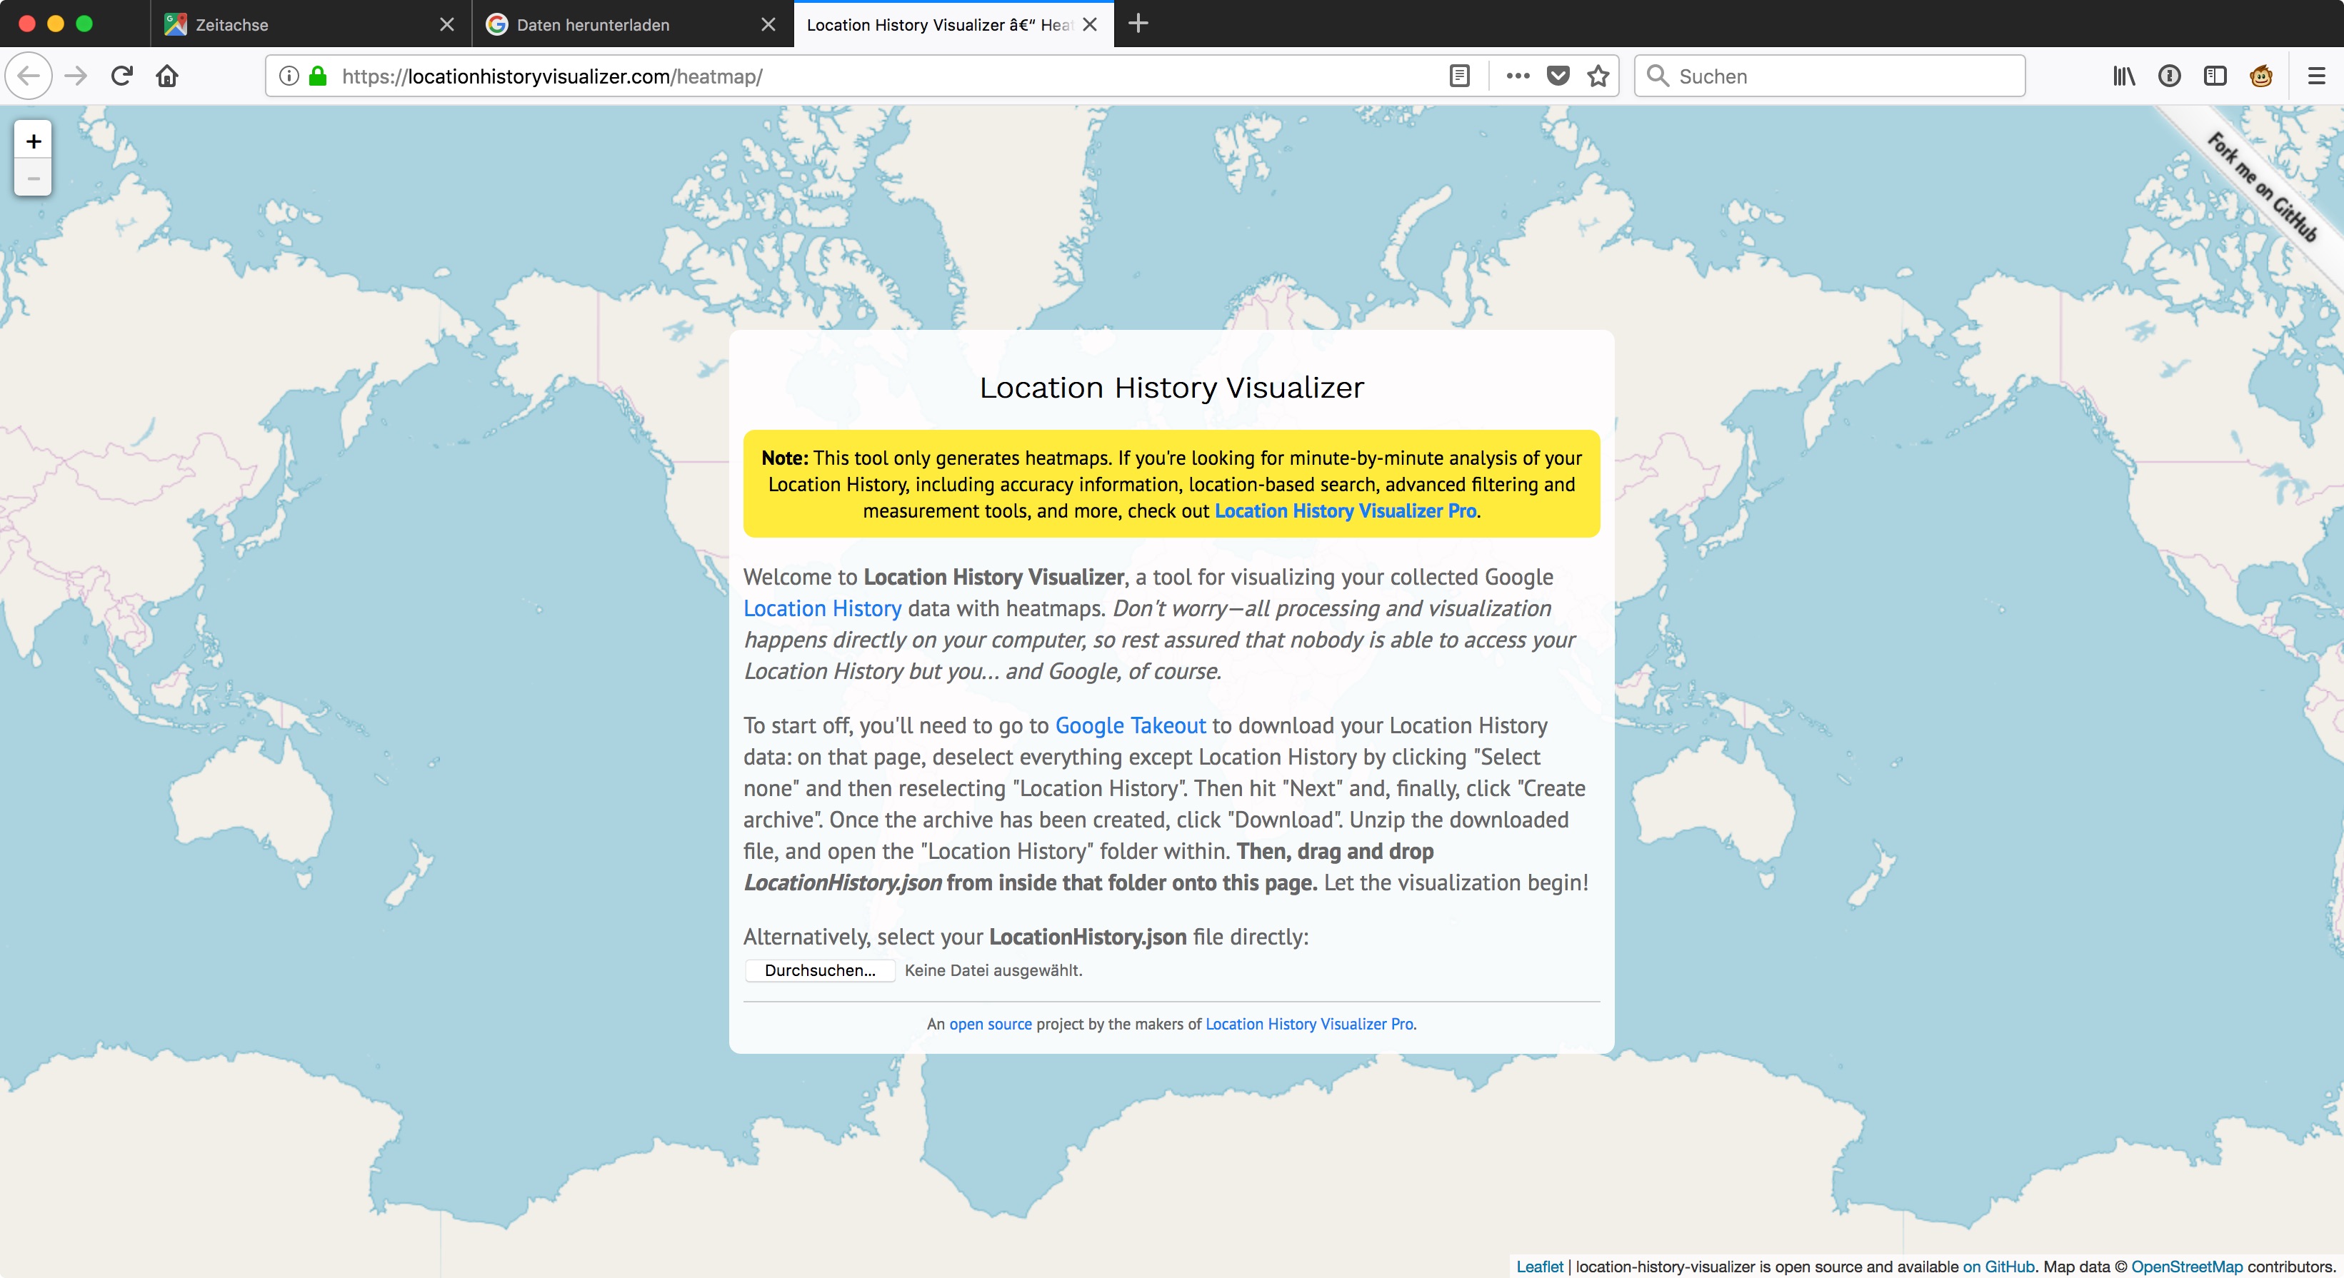Open the Firefox Library menu

pyautogui.click(x=2124, y=76)
